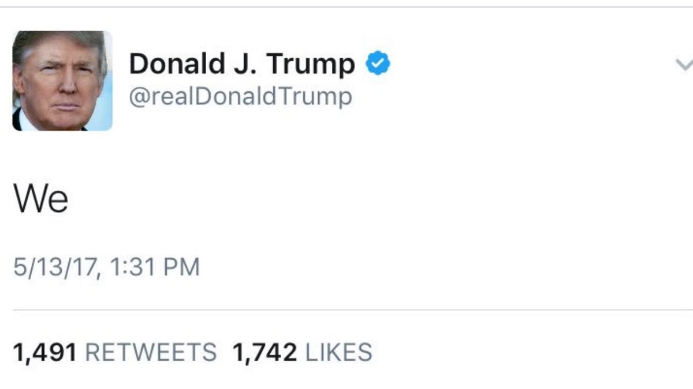Screen dimensions: 693x389
Task: Click the top border line above the tweet
Action: coord(346,7)
